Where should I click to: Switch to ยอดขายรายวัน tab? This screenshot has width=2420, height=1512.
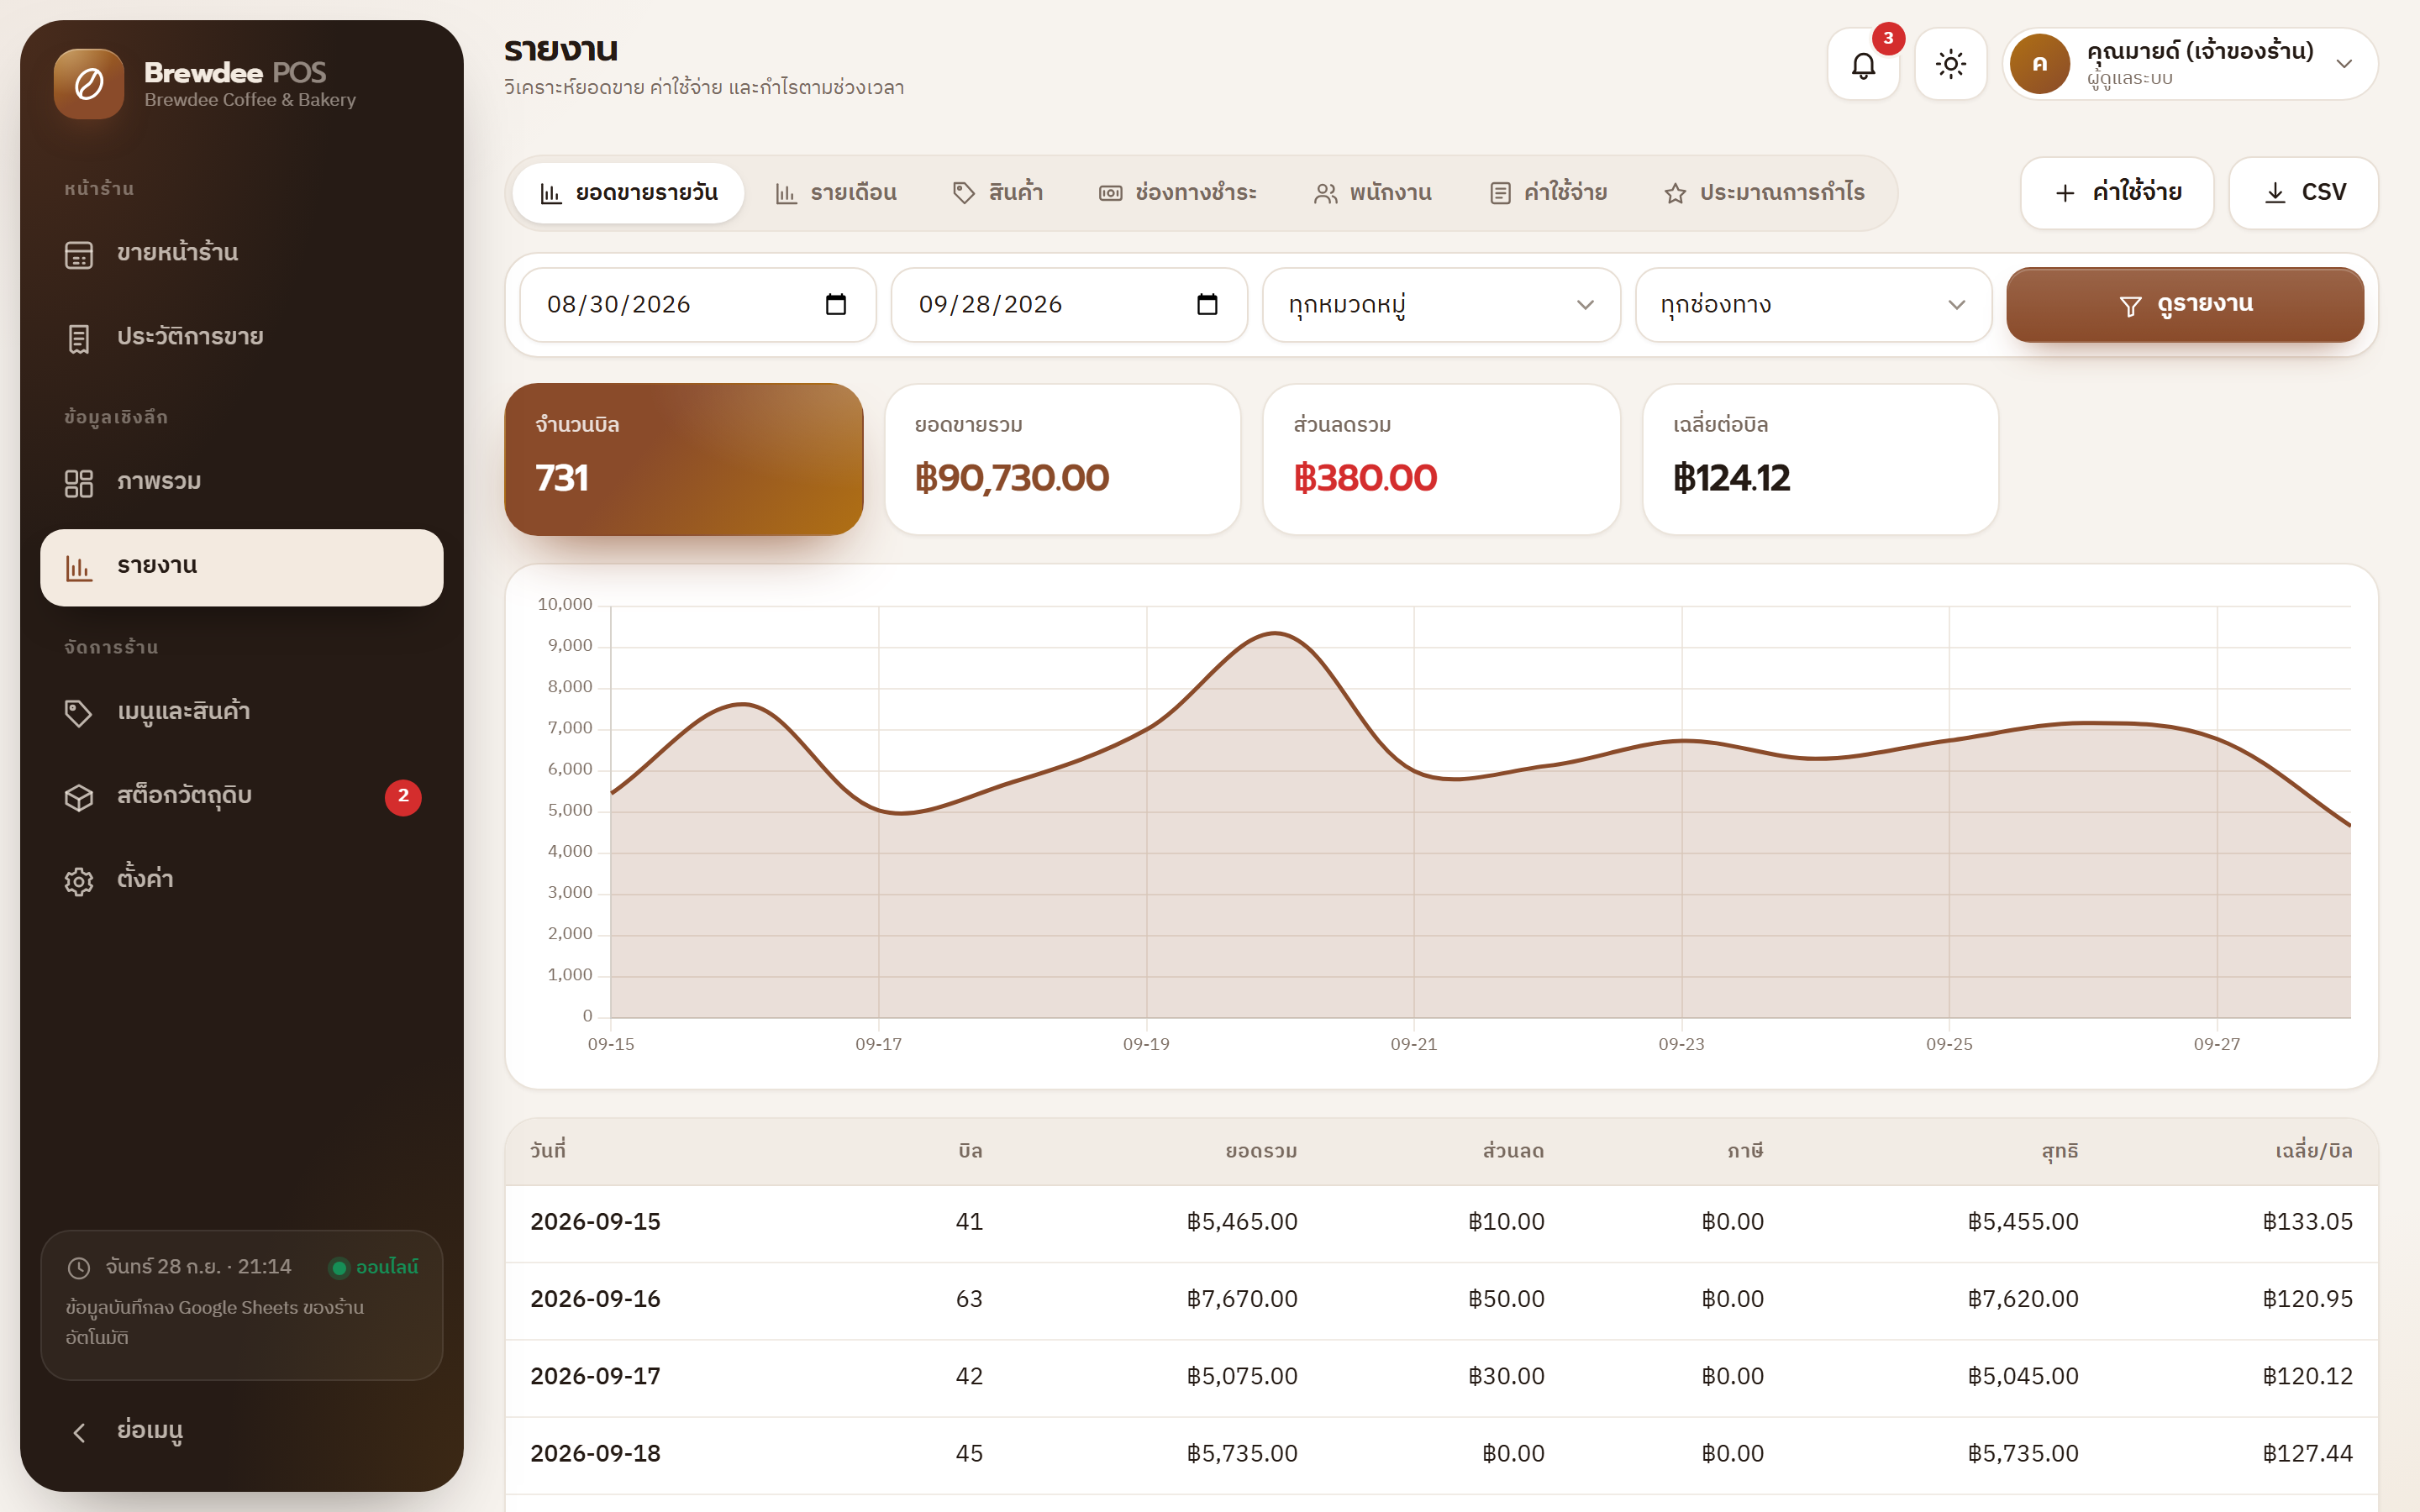point(628,193)
